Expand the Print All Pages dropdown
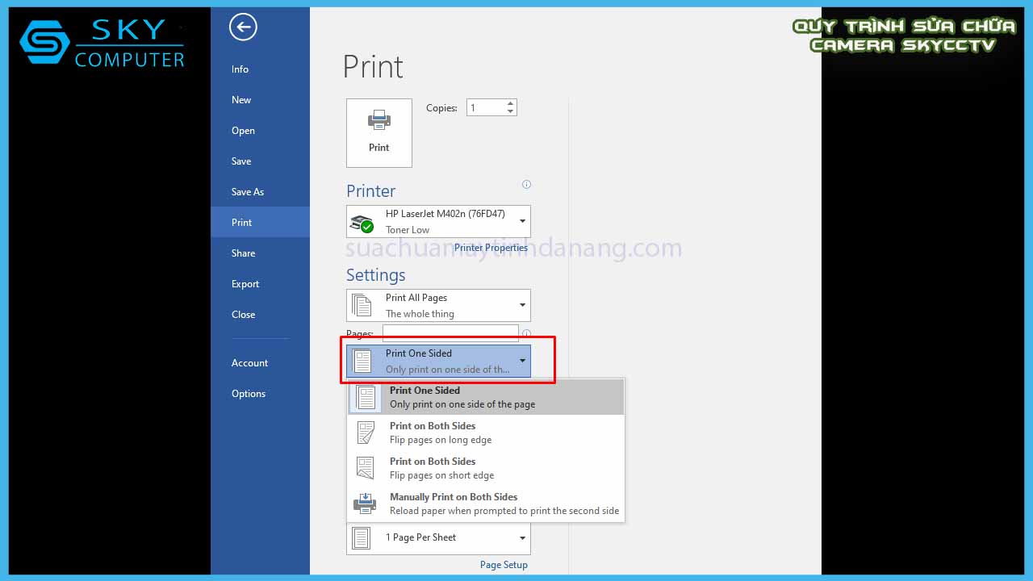This screenshot has height=581, width=1033. pos(438,306)
